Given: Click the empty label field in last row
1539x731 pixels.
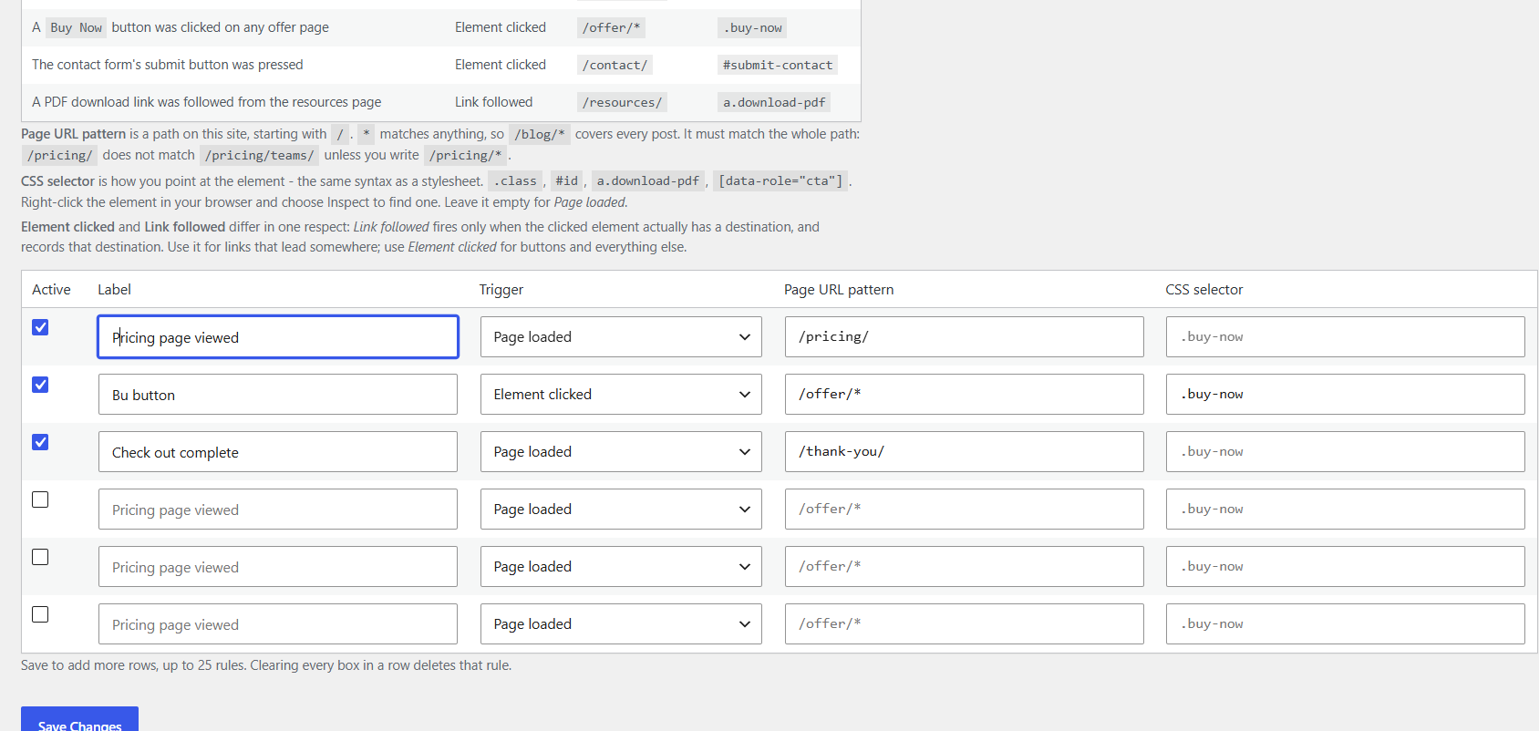Looking at the screenshot, I should point(278,624).
